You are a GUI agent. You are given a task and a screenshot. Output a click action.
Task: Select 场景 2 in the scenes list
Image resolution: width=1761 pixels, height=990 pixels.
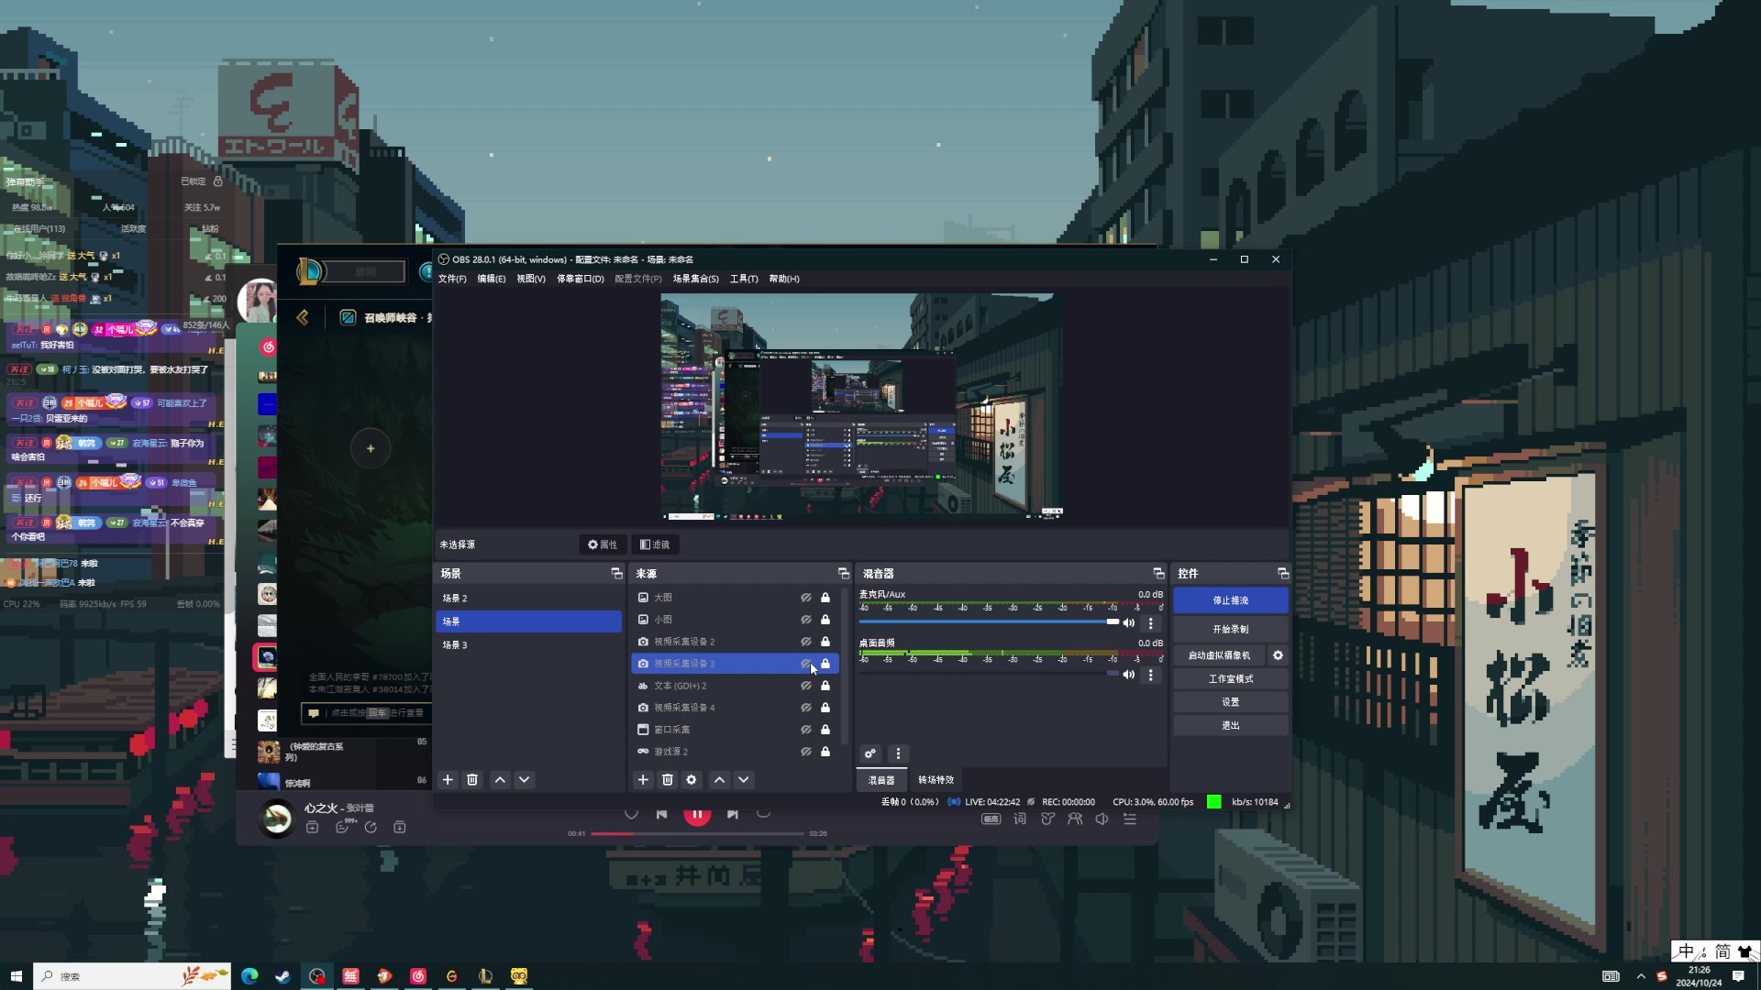pyautogui.click(x=528, y=599)
